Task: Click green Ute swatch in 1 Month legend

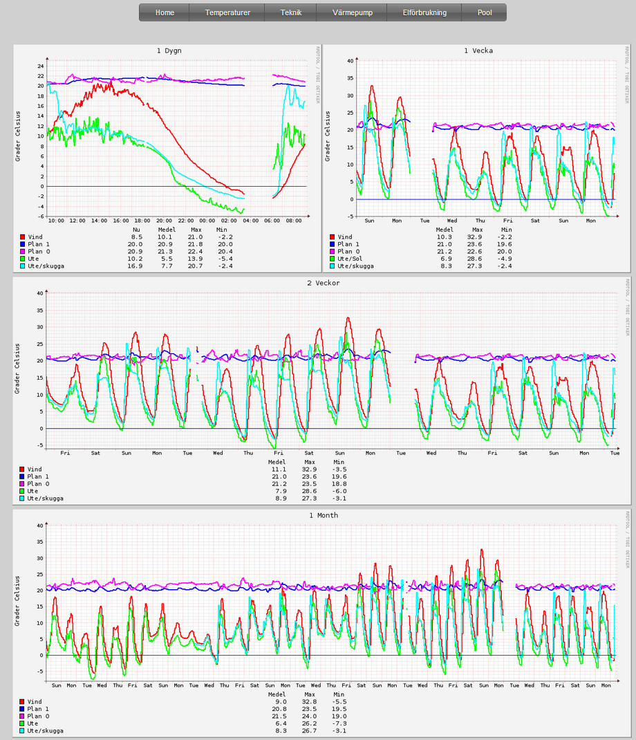Action: tap(23, 723)
